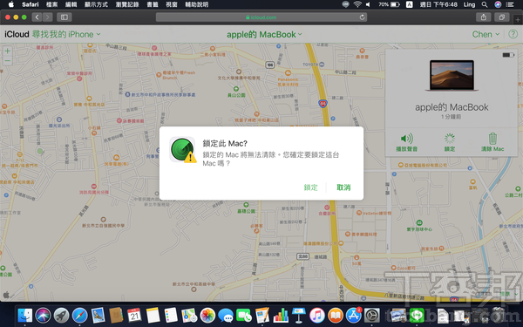Show all tabs with tab overview button
This screenshot has width=523, height=327.
click(x=502, y=17)
